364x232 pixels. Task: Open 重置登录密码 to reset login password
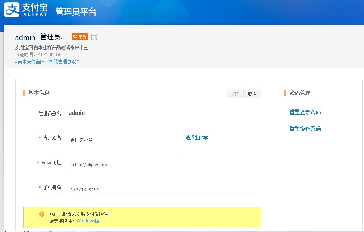point(305,112)
